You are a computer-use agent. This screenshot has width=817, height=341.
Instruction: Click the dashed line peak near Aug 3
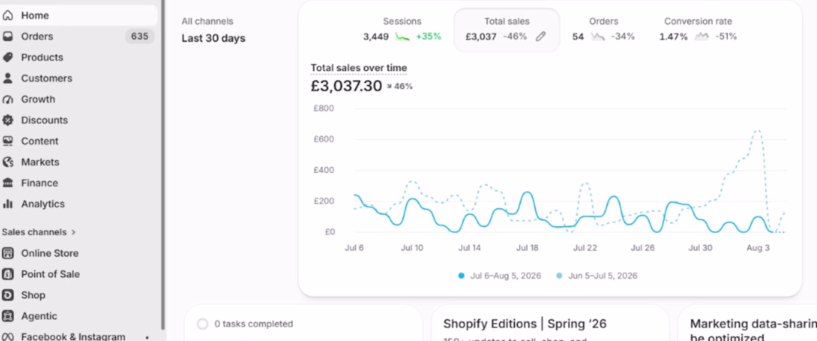(x=758, y=131)
